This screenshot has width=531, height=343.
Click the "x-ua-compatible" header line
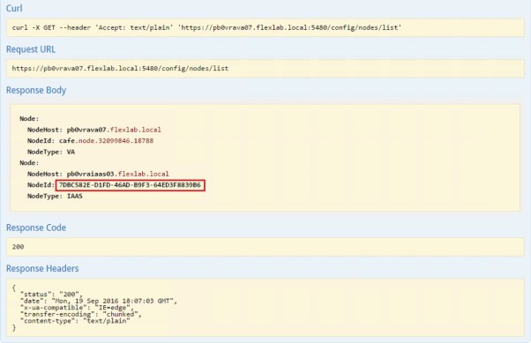[x=77, y=308]
